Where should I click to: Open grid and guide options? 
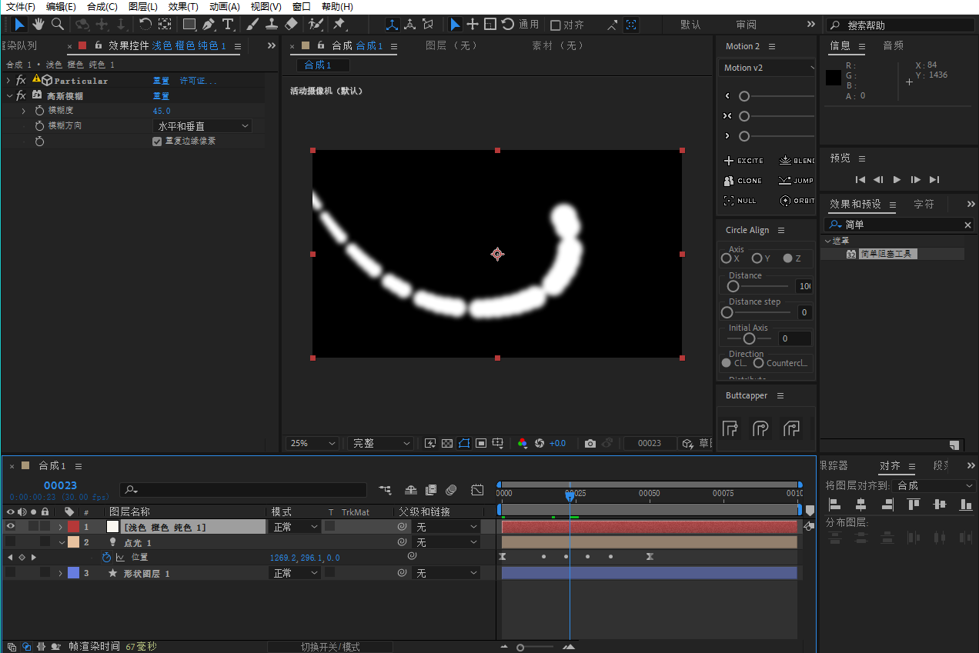point(498,443)
